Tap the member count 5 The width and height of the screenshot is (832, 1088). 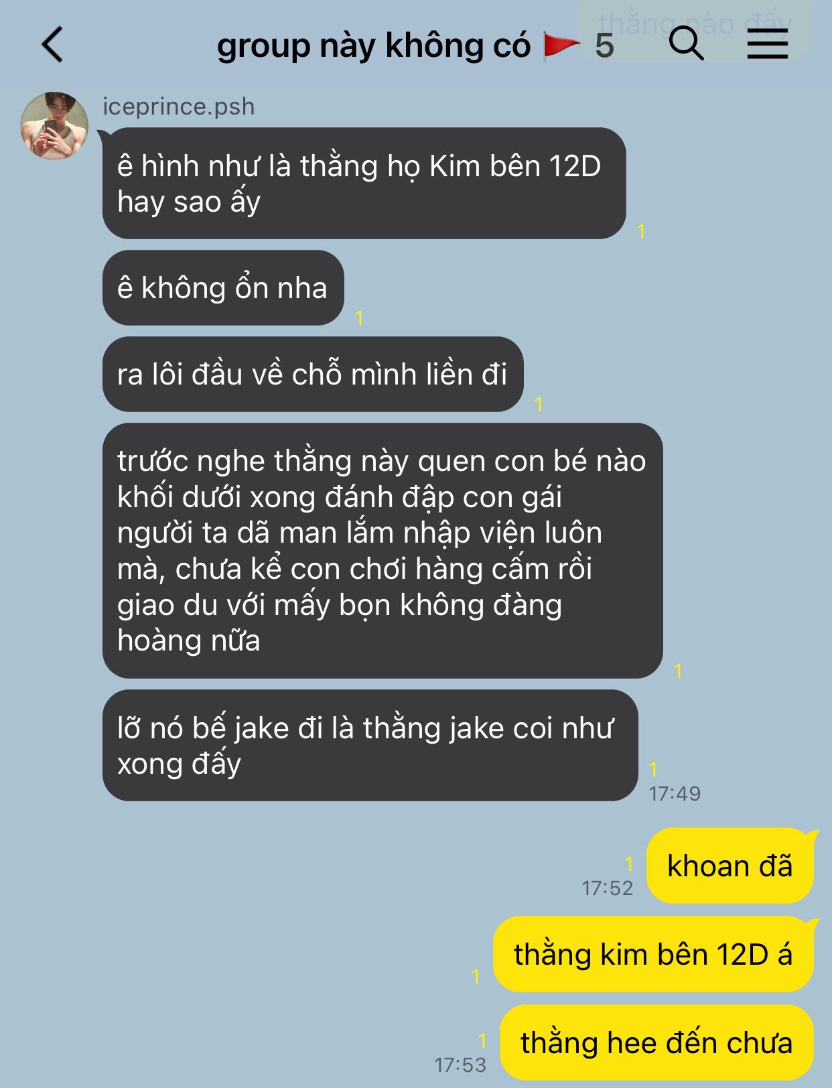(x=604, y=46)
